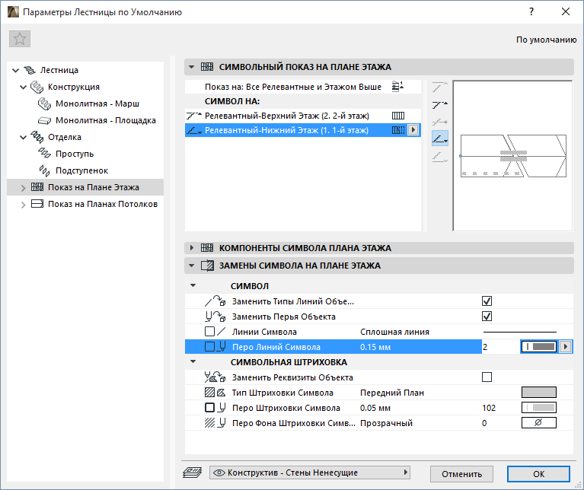Image resolution: width=584 pixels, height=490 pixels.
Task: Select Проступь tree item
Action: click(x=75, y=154)
